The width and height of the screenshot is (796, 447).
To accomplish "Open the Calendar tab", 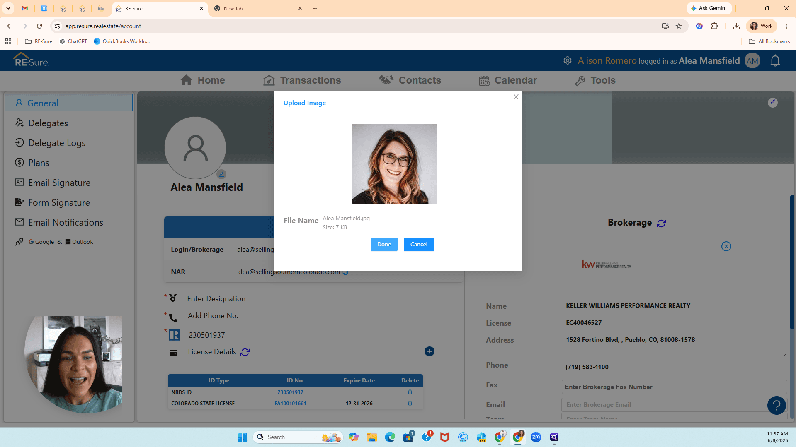I will 508,80.
